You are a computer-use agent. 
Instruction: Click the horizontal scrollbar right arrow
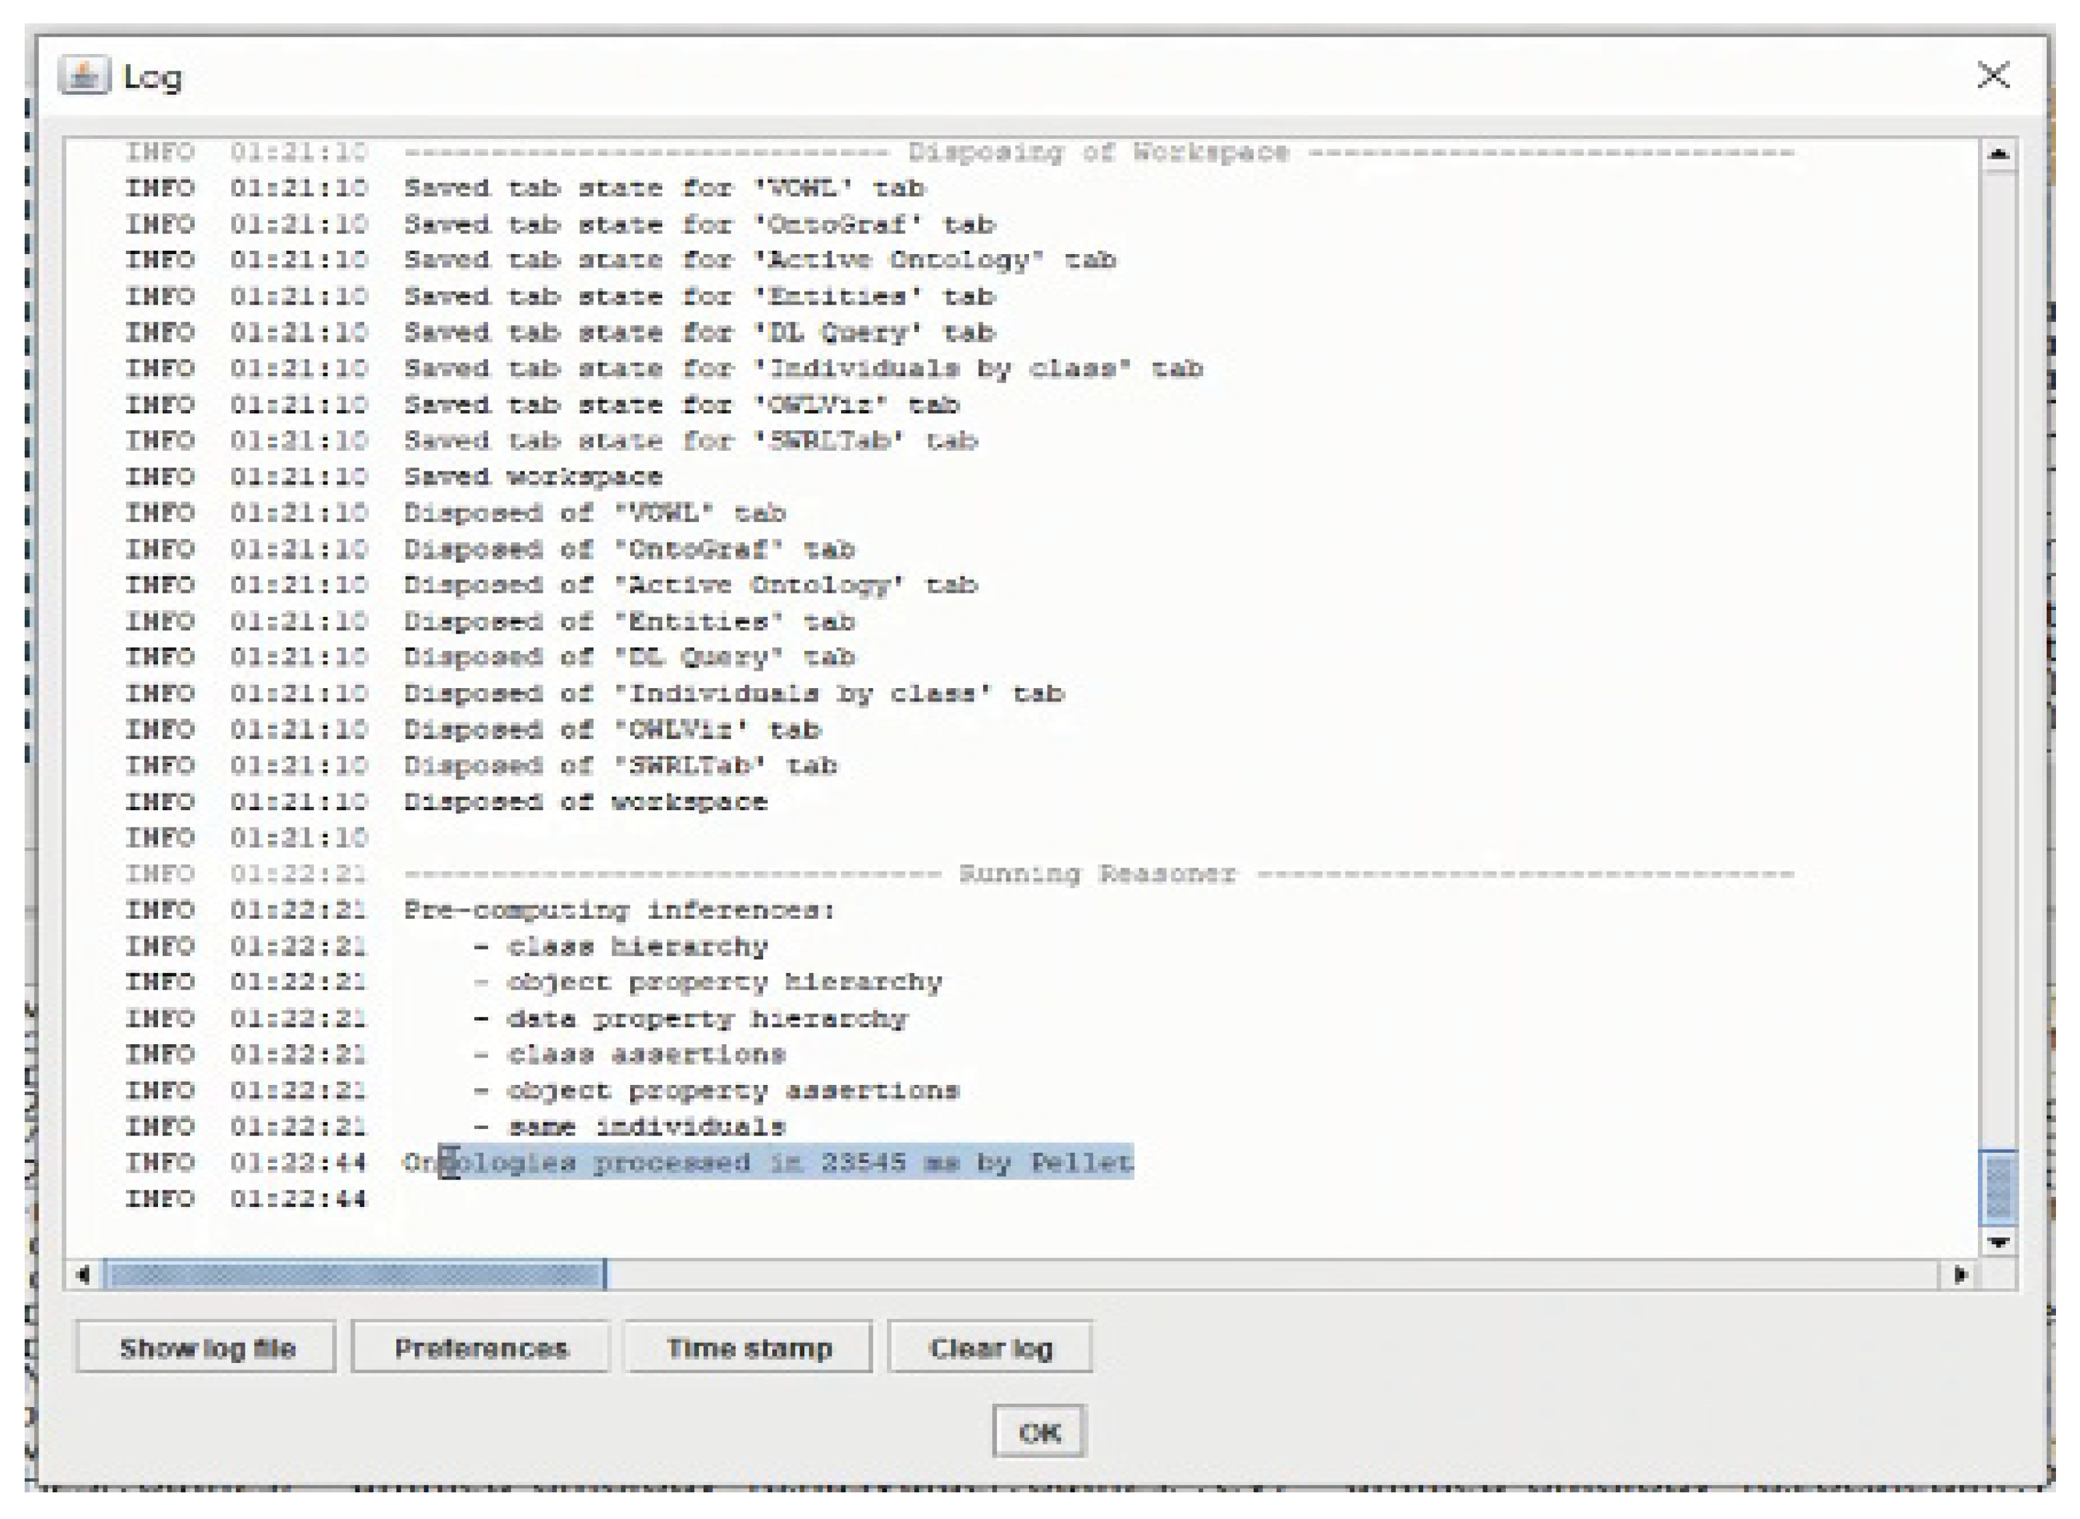pyautogui.click(x=1959, y=1274)
